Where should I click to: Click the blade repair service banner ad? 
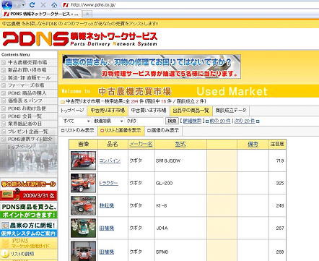point(152,67)
